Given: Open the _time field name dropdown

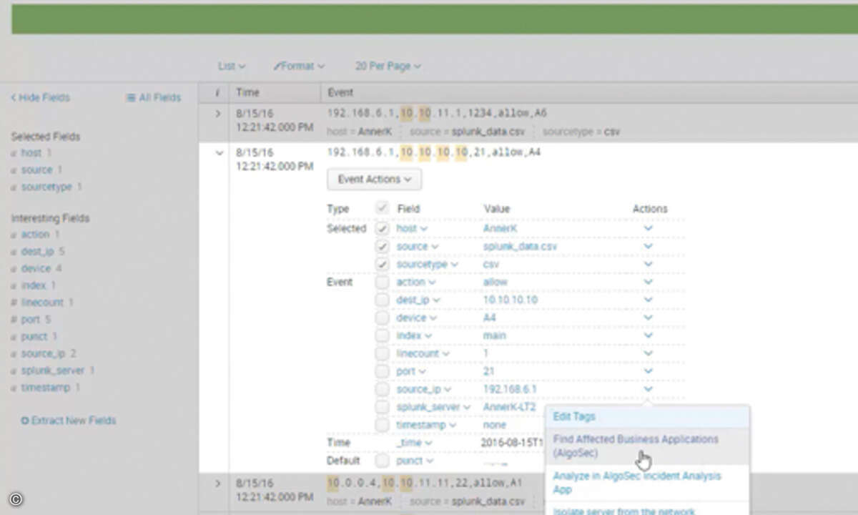Looking at the screenshot, I should pos(414,443).
